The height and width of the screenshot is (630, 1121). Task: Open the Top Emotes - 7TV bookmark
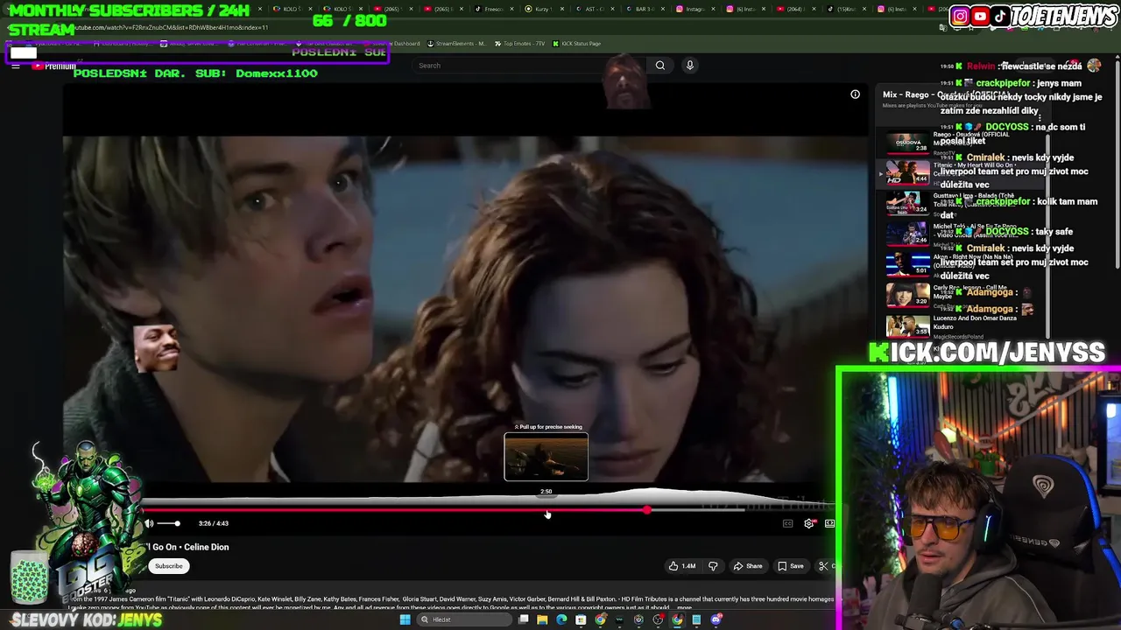[519, 44]
